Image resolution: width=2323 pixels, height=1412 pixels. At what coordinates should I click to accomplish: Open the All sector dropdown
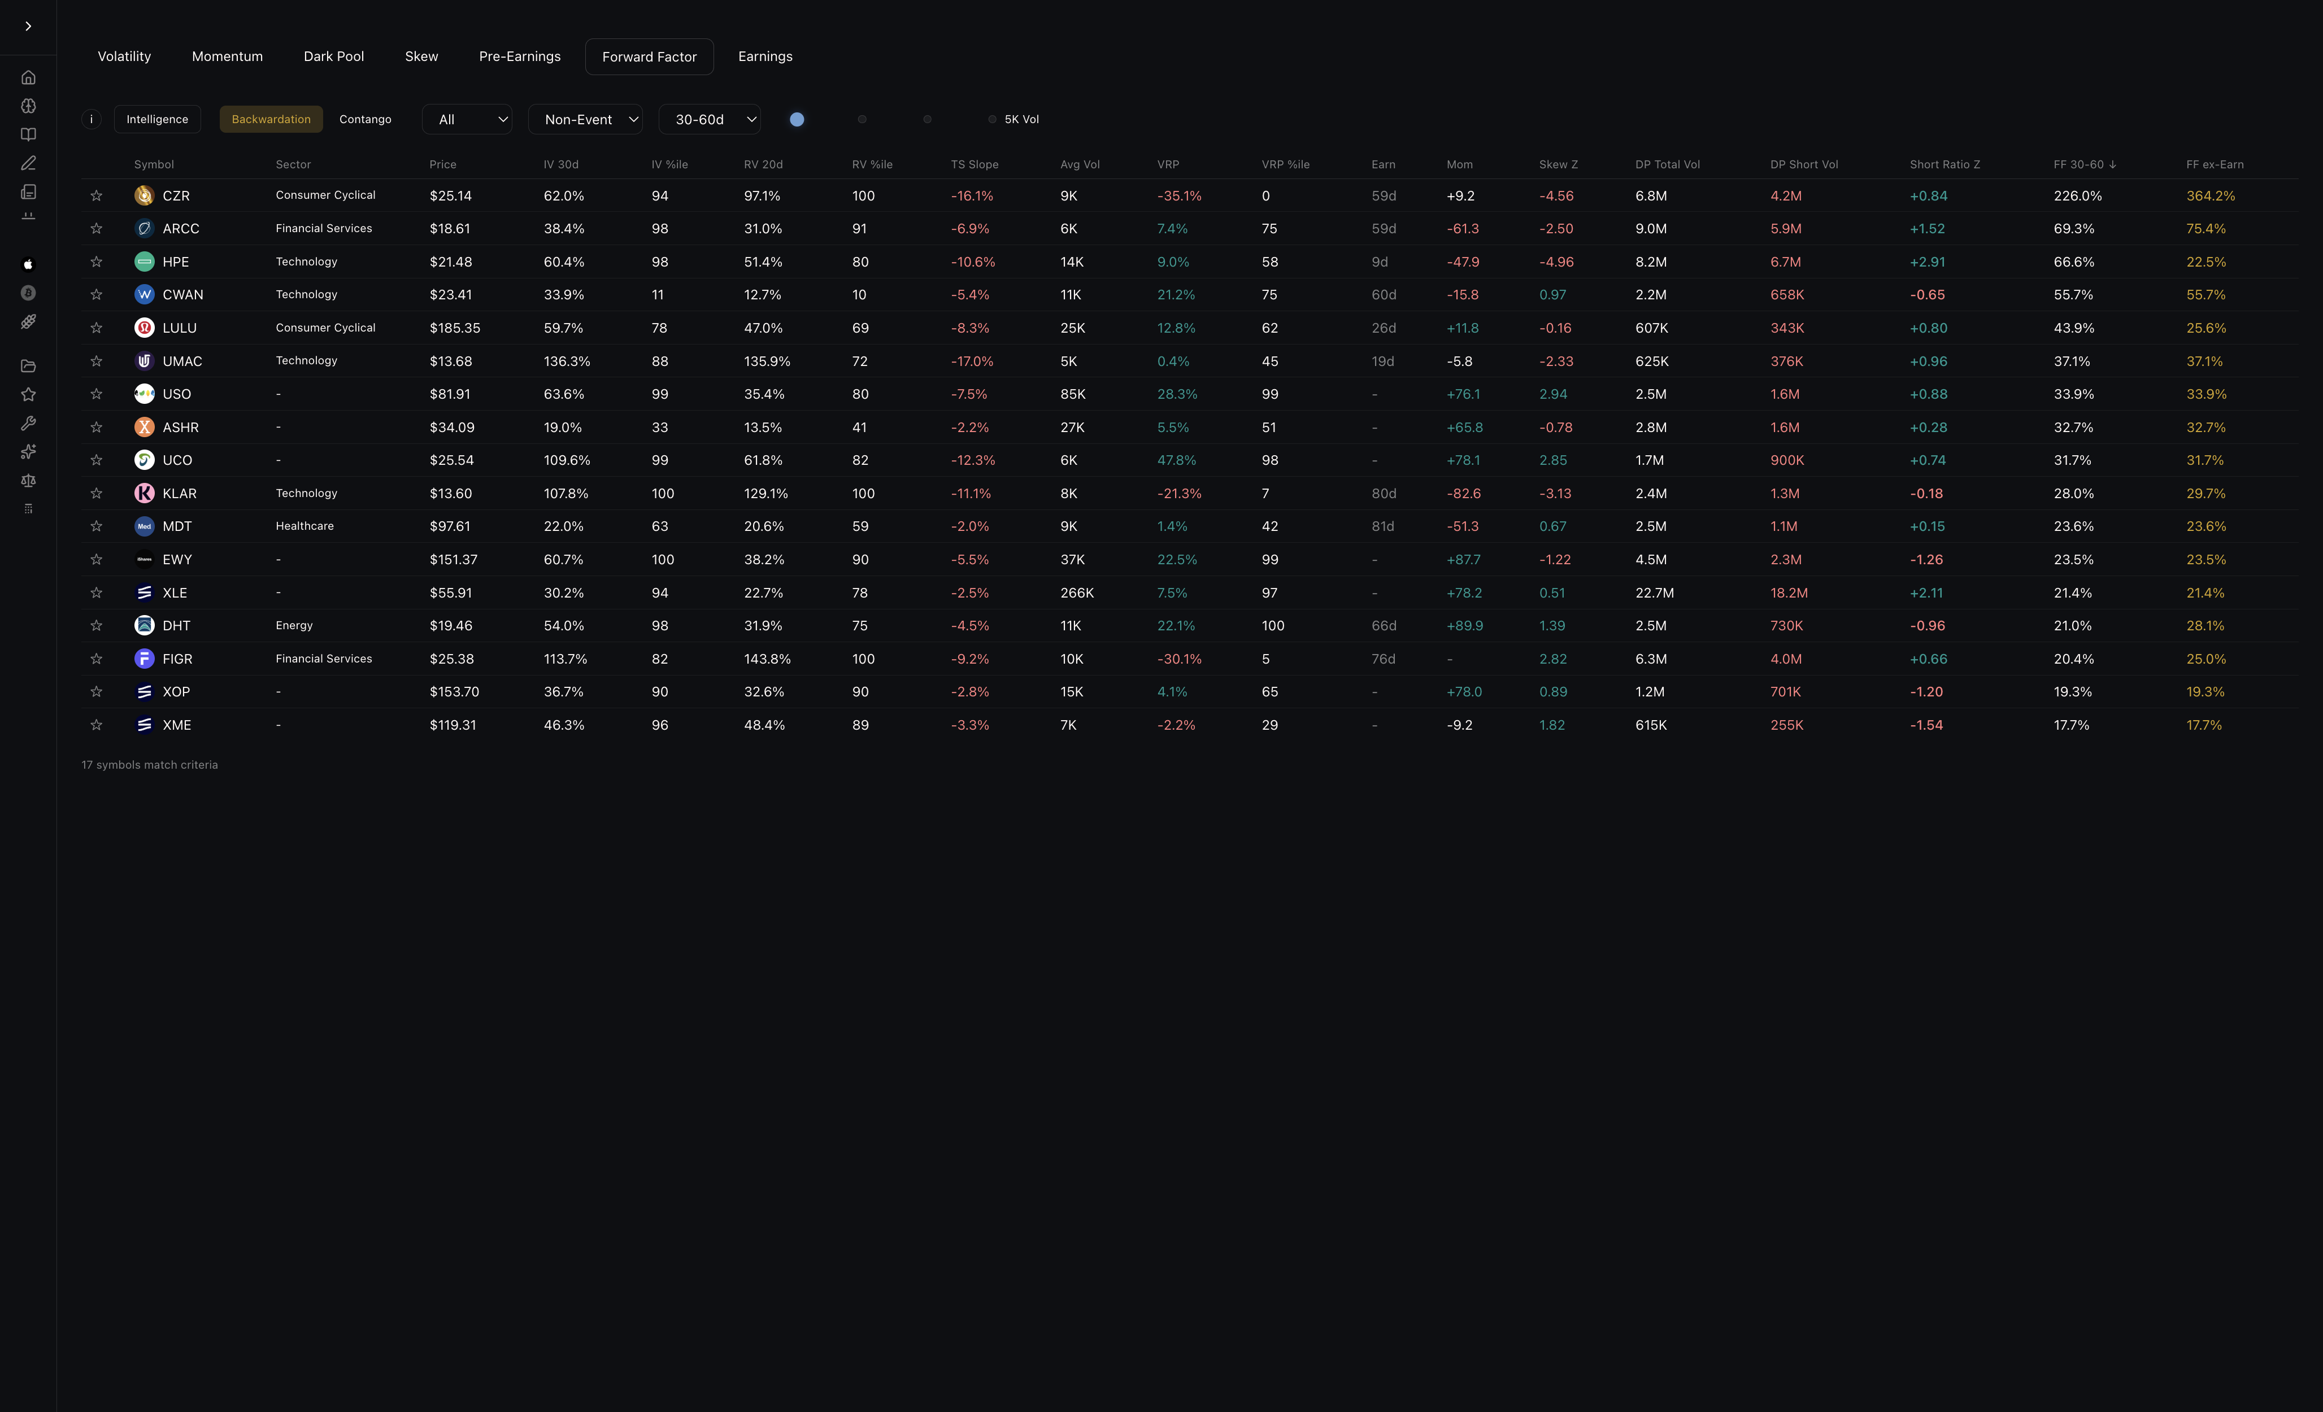pyautogui.click(x=467, y=119)
